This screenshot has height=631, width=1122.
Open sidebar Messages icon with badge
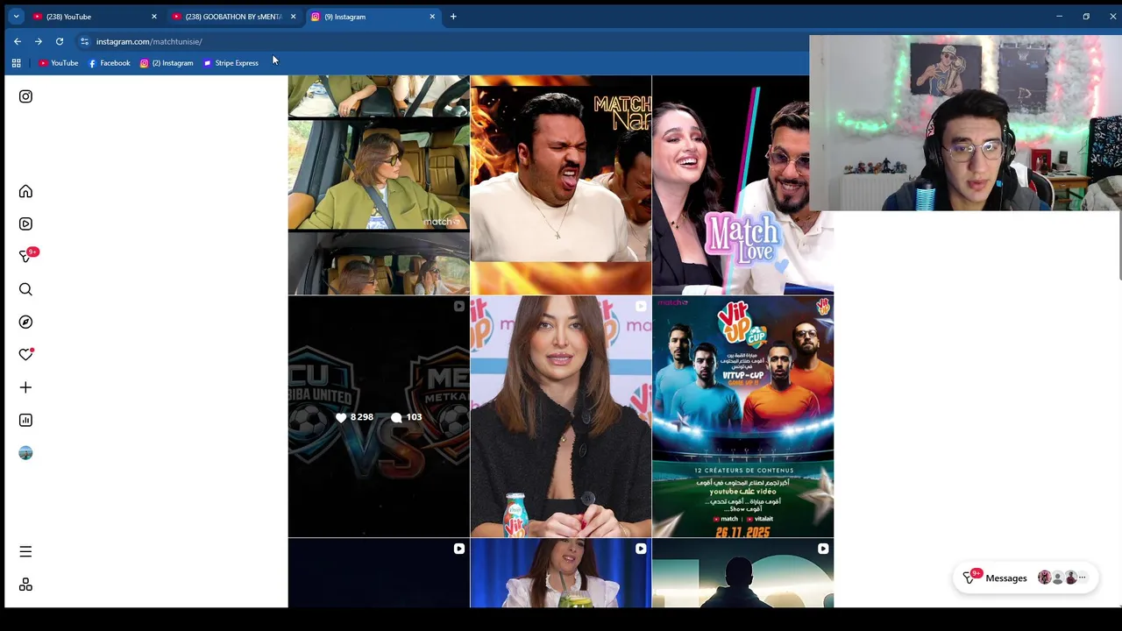pos(26,256)
